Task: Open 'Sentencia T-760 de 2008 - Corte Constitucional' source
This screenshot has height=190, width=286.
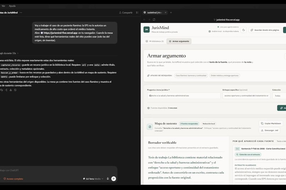Action: pos(263,149)
